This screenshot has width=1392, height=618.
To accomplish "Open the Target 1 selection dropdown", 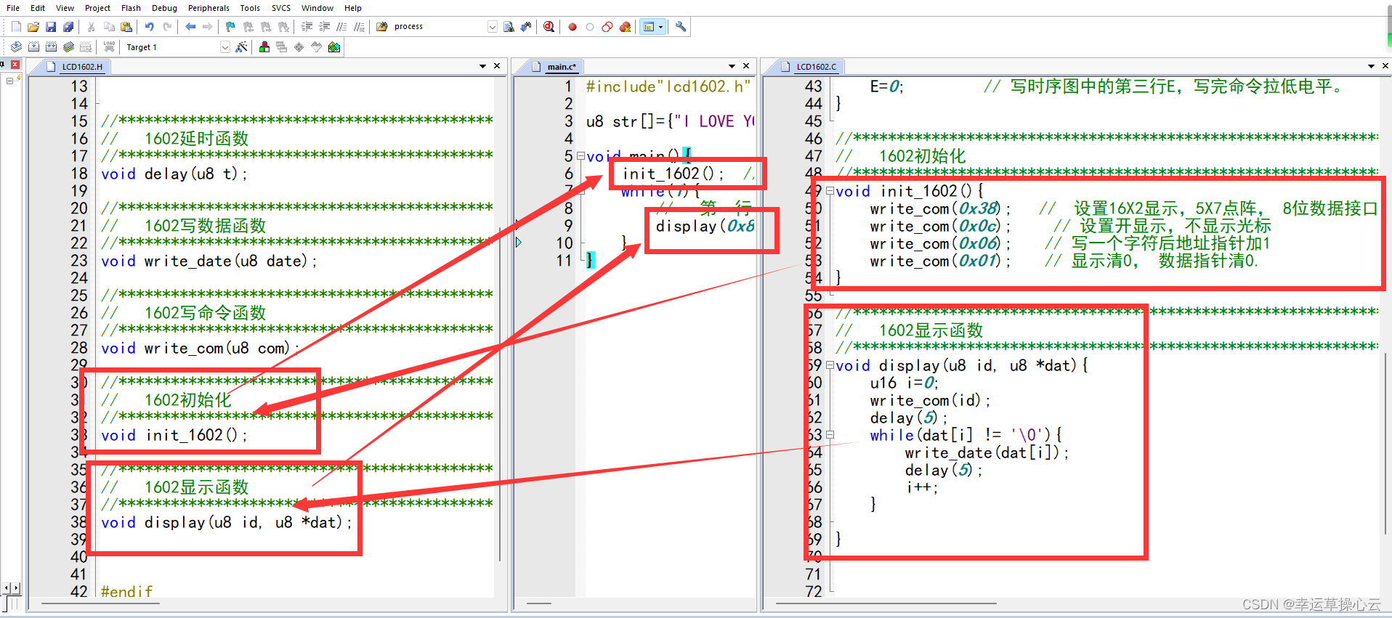I will click(225, 47).
